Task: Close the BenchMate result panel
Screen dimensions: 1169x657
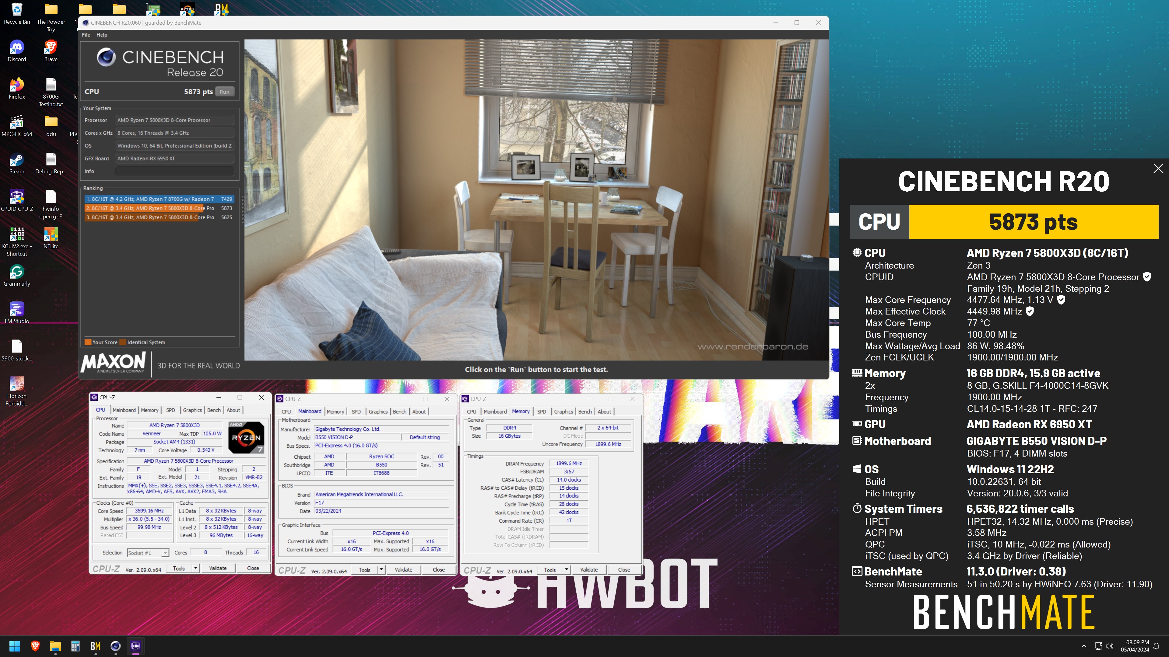Action: click(x=1158, y=168)
